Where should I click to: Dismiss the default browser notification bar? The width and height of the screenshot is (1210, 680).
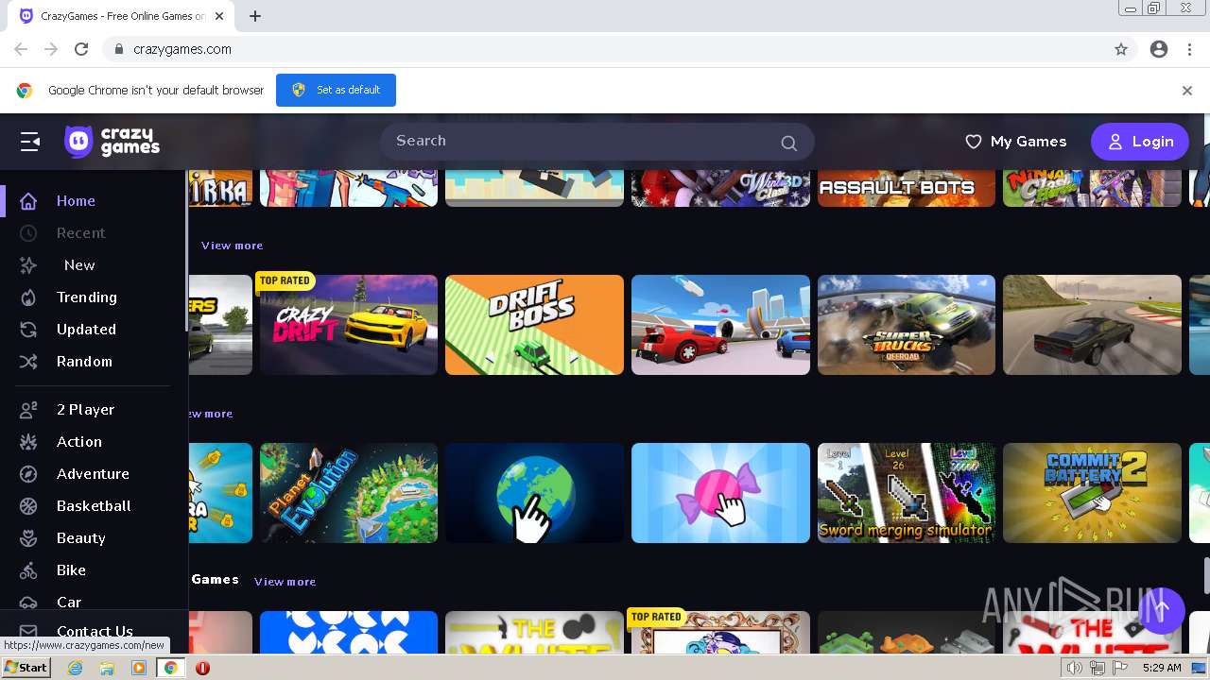[1187, 91]
